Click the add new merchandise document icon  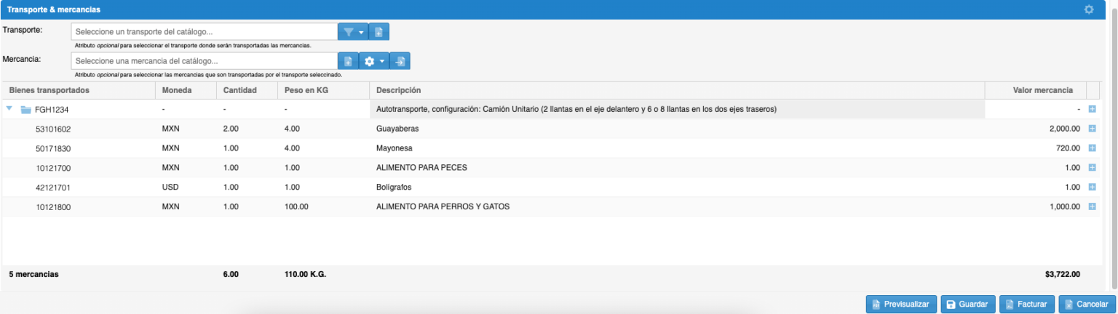click(349, 62)
